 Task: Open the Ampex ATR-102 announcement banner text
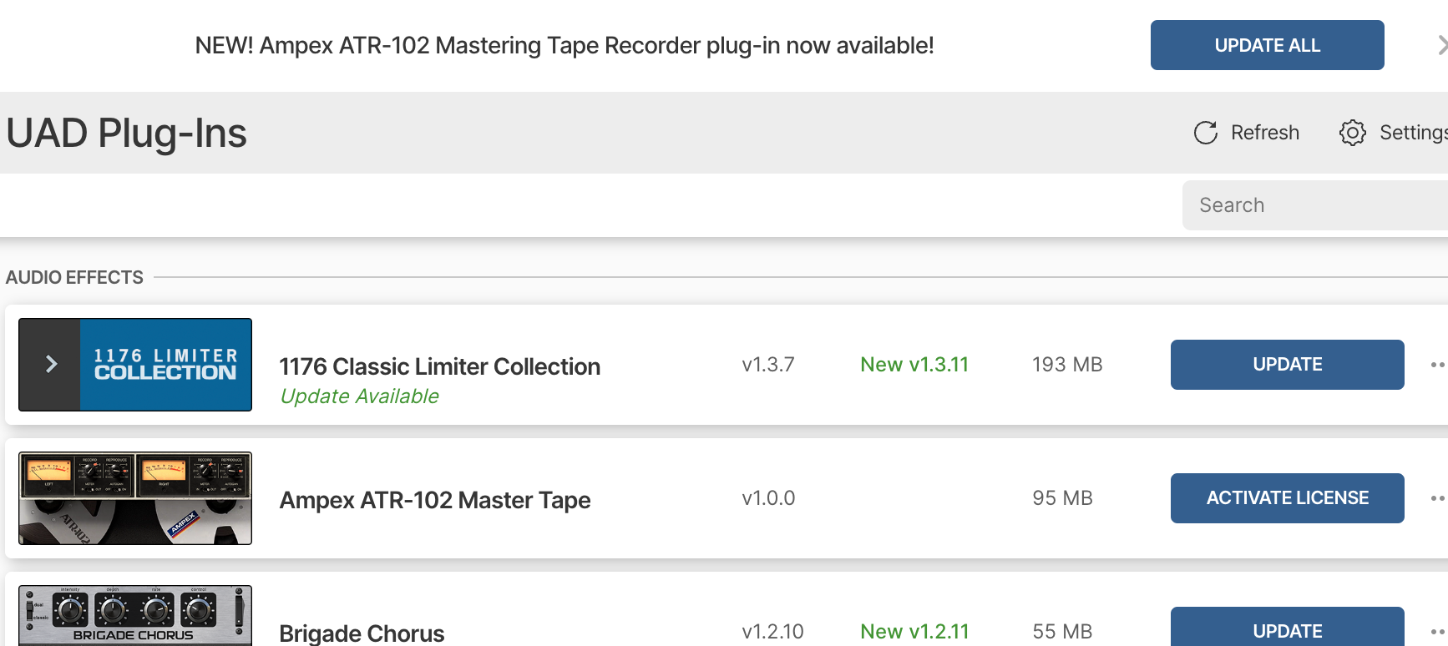564,46
